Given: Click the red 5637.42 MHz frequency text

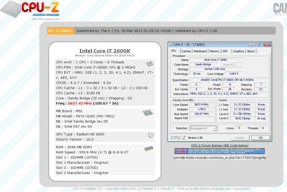Looking at the screenshot, I should pyautogui.click(x=80, y=103).
